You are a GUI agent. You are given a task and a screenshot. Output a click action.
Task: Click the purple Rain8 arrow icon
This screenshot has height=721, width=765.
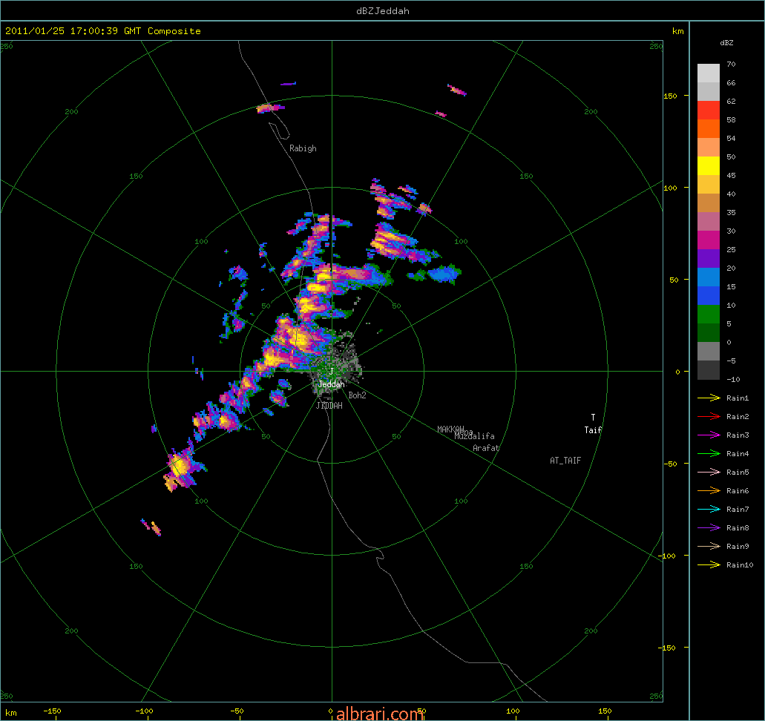click(x=709, y=528)
